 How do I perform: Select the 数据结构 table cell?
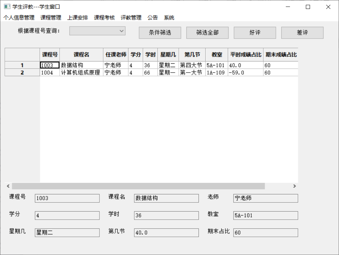pyautogui.click(x=81, y=65)
